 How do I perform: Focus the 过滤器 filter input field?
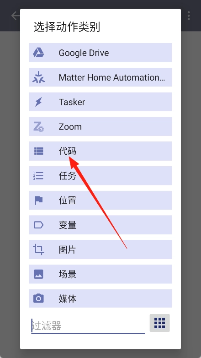tap(88, 326)
